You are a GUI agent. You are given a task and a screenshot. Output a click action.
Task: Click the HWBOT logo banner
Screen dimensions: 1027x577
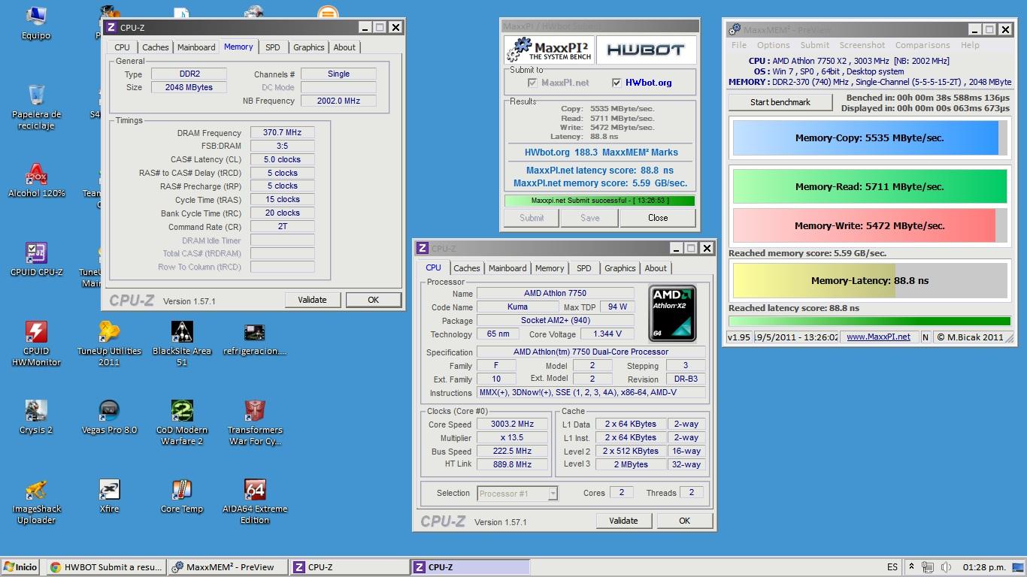tap(645, 50)
